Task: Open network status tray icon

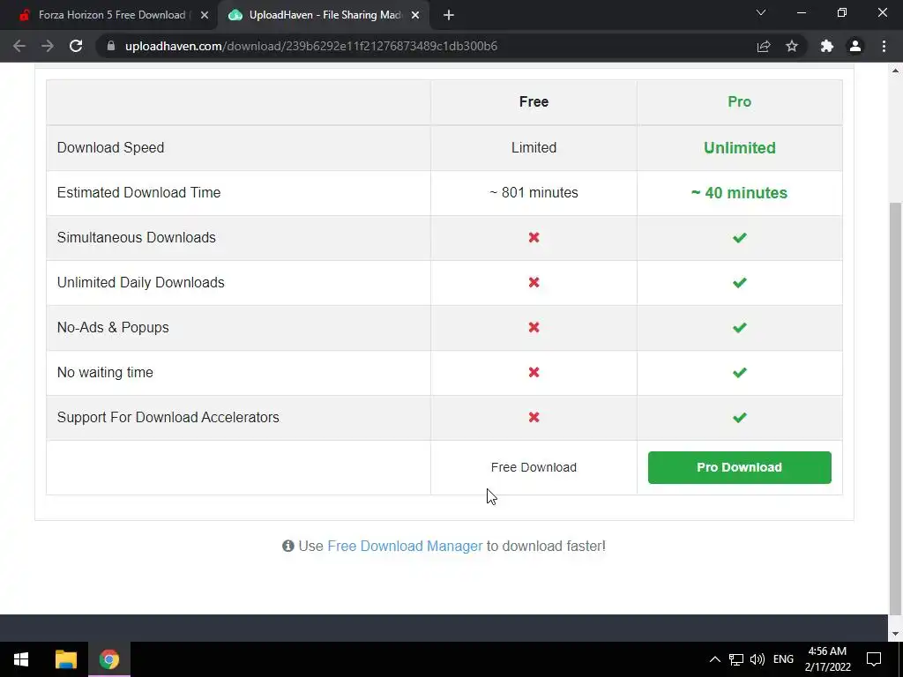Action: point(736,659)
